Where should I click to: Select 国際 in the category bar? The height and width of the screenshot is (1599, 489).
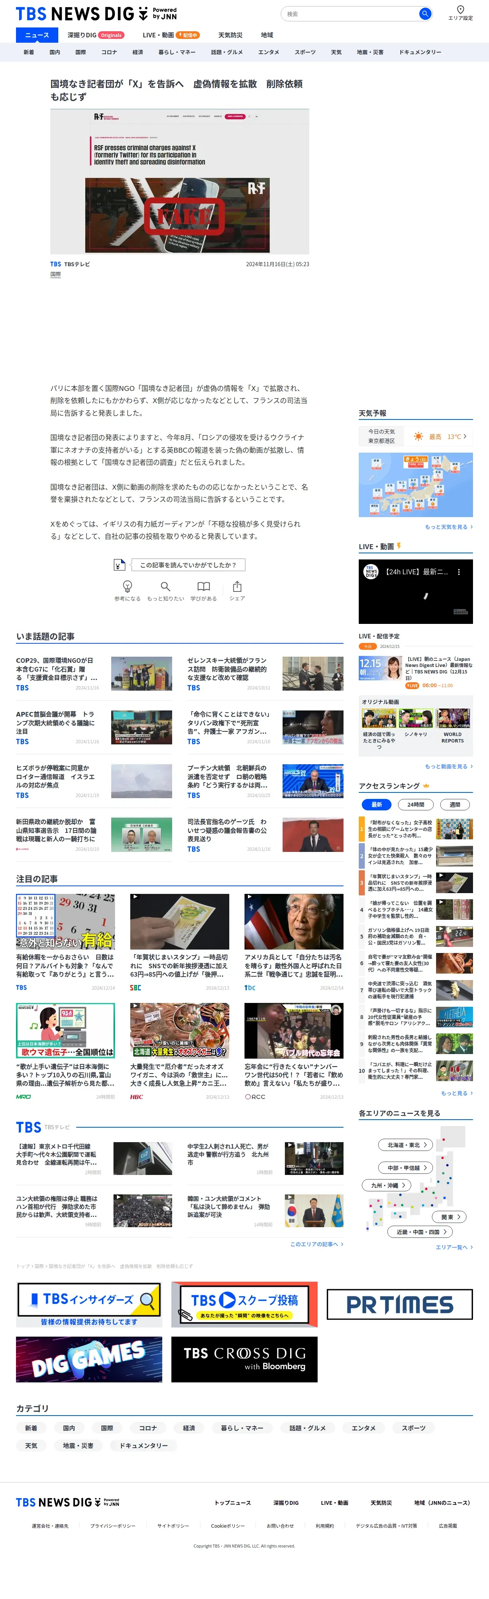81,52
